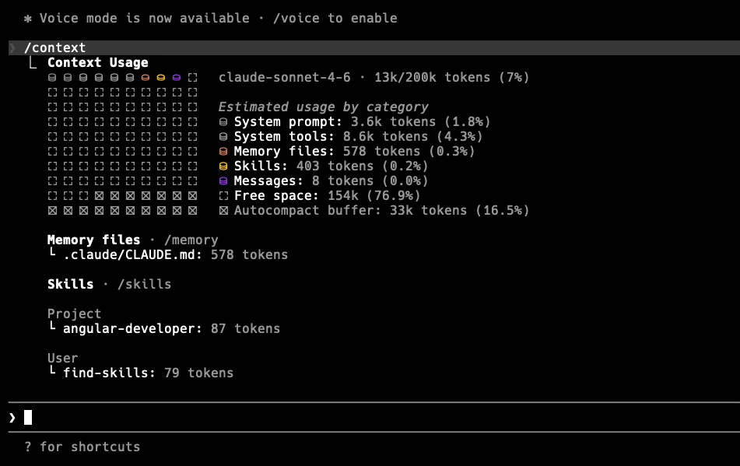740x466 pixels.
Task: Click the orange Memory files legend icon
Action: click(223, 152)
